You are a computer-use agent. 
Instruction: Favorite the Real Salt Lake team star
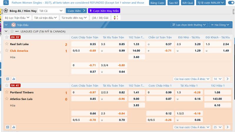6,44
